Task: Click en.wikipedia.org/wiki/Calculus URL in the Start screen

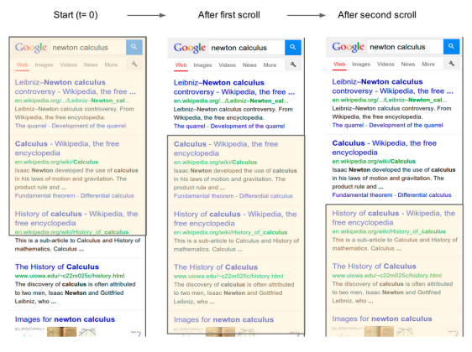Action: tap(56, 162)
